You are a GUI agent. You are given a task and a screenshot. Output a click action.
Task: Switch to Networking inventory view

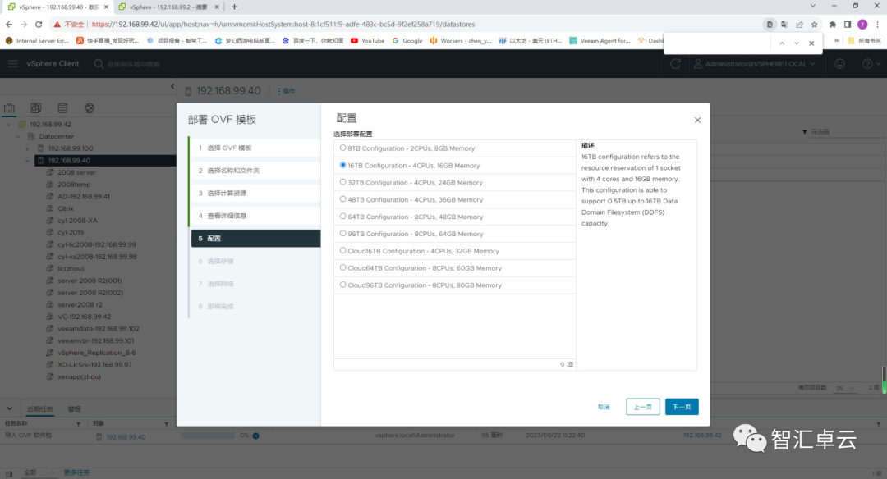pyautogui.click(x=90, y=108)
